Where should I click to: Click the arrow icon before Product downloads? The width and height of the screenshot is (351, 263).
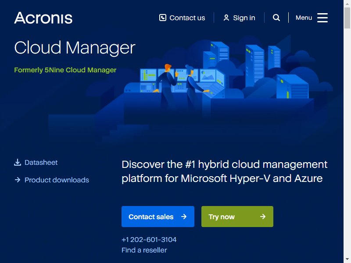(x=18, y=180)
